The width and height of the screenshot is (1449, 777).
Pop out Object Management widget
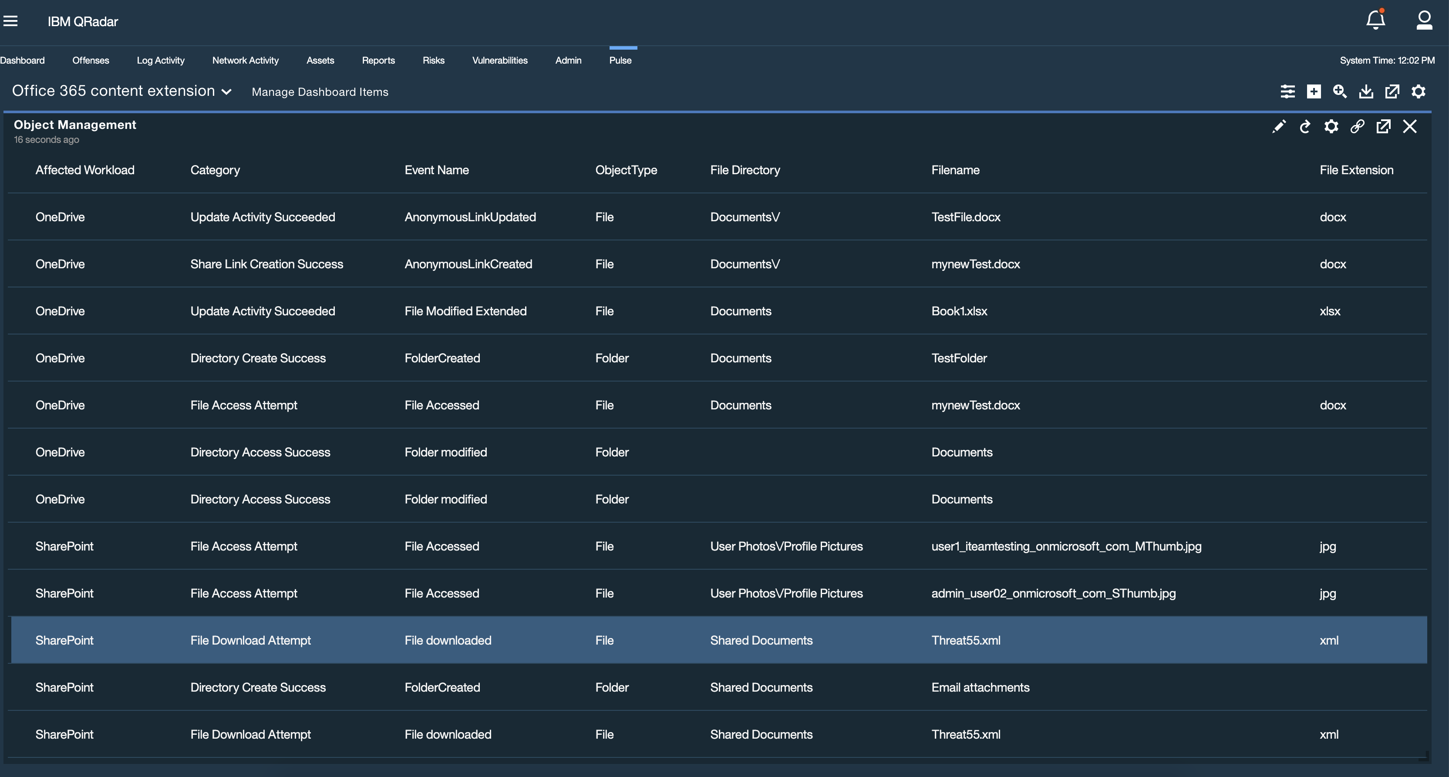coord(1383,127)
